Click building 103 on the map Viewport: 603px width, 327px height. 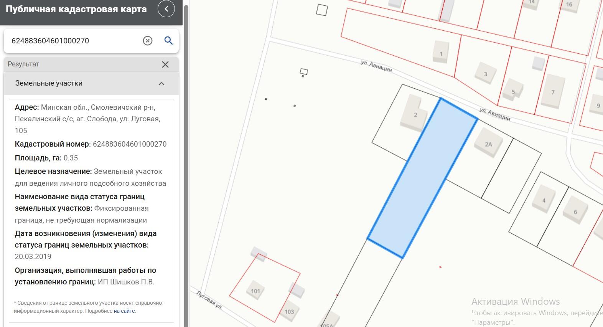(289, 312)
